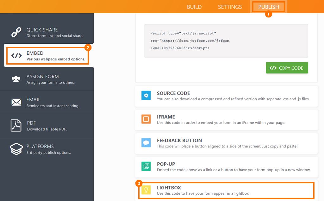Click the COPY CODE button

coord(287,68)
